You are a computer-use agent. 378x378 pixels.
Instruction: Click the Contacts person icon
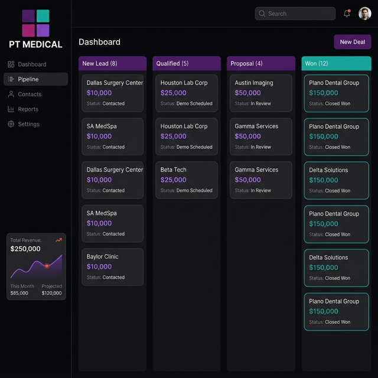pyautogui.click(x=11, y=94)
